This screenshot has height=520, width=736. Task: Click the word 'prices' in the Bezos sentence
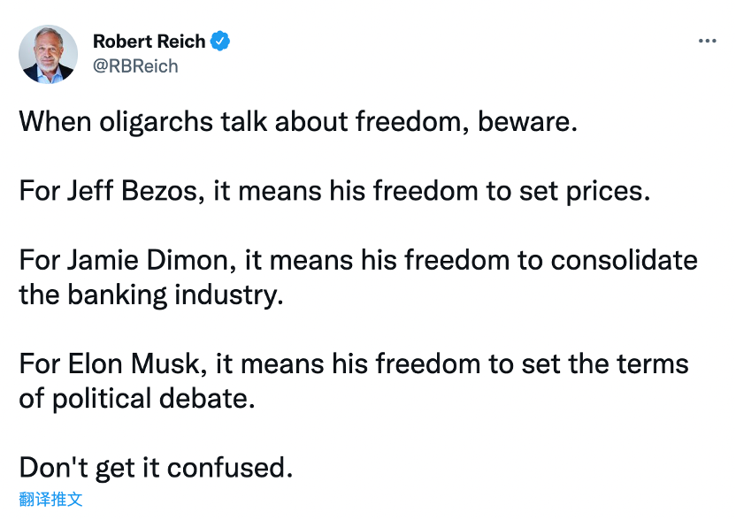[x=605, y=192]
